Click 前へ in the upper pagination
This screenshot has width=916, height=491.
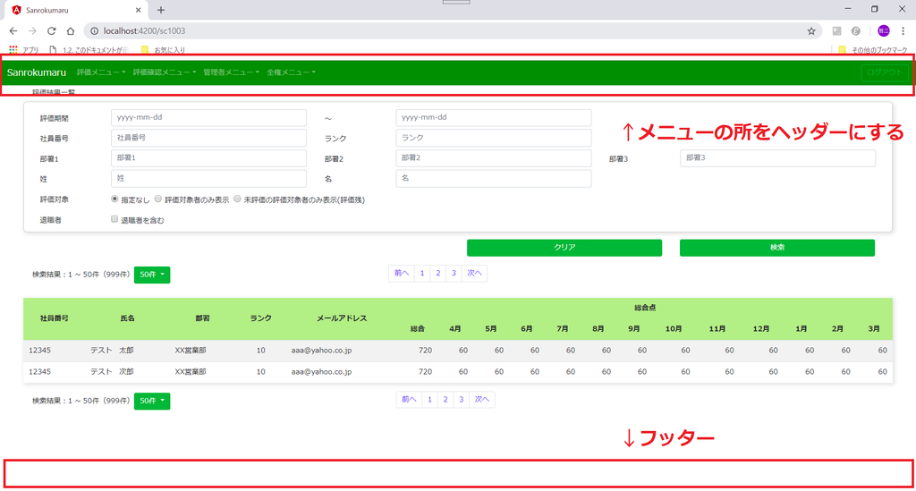[402, 274]
